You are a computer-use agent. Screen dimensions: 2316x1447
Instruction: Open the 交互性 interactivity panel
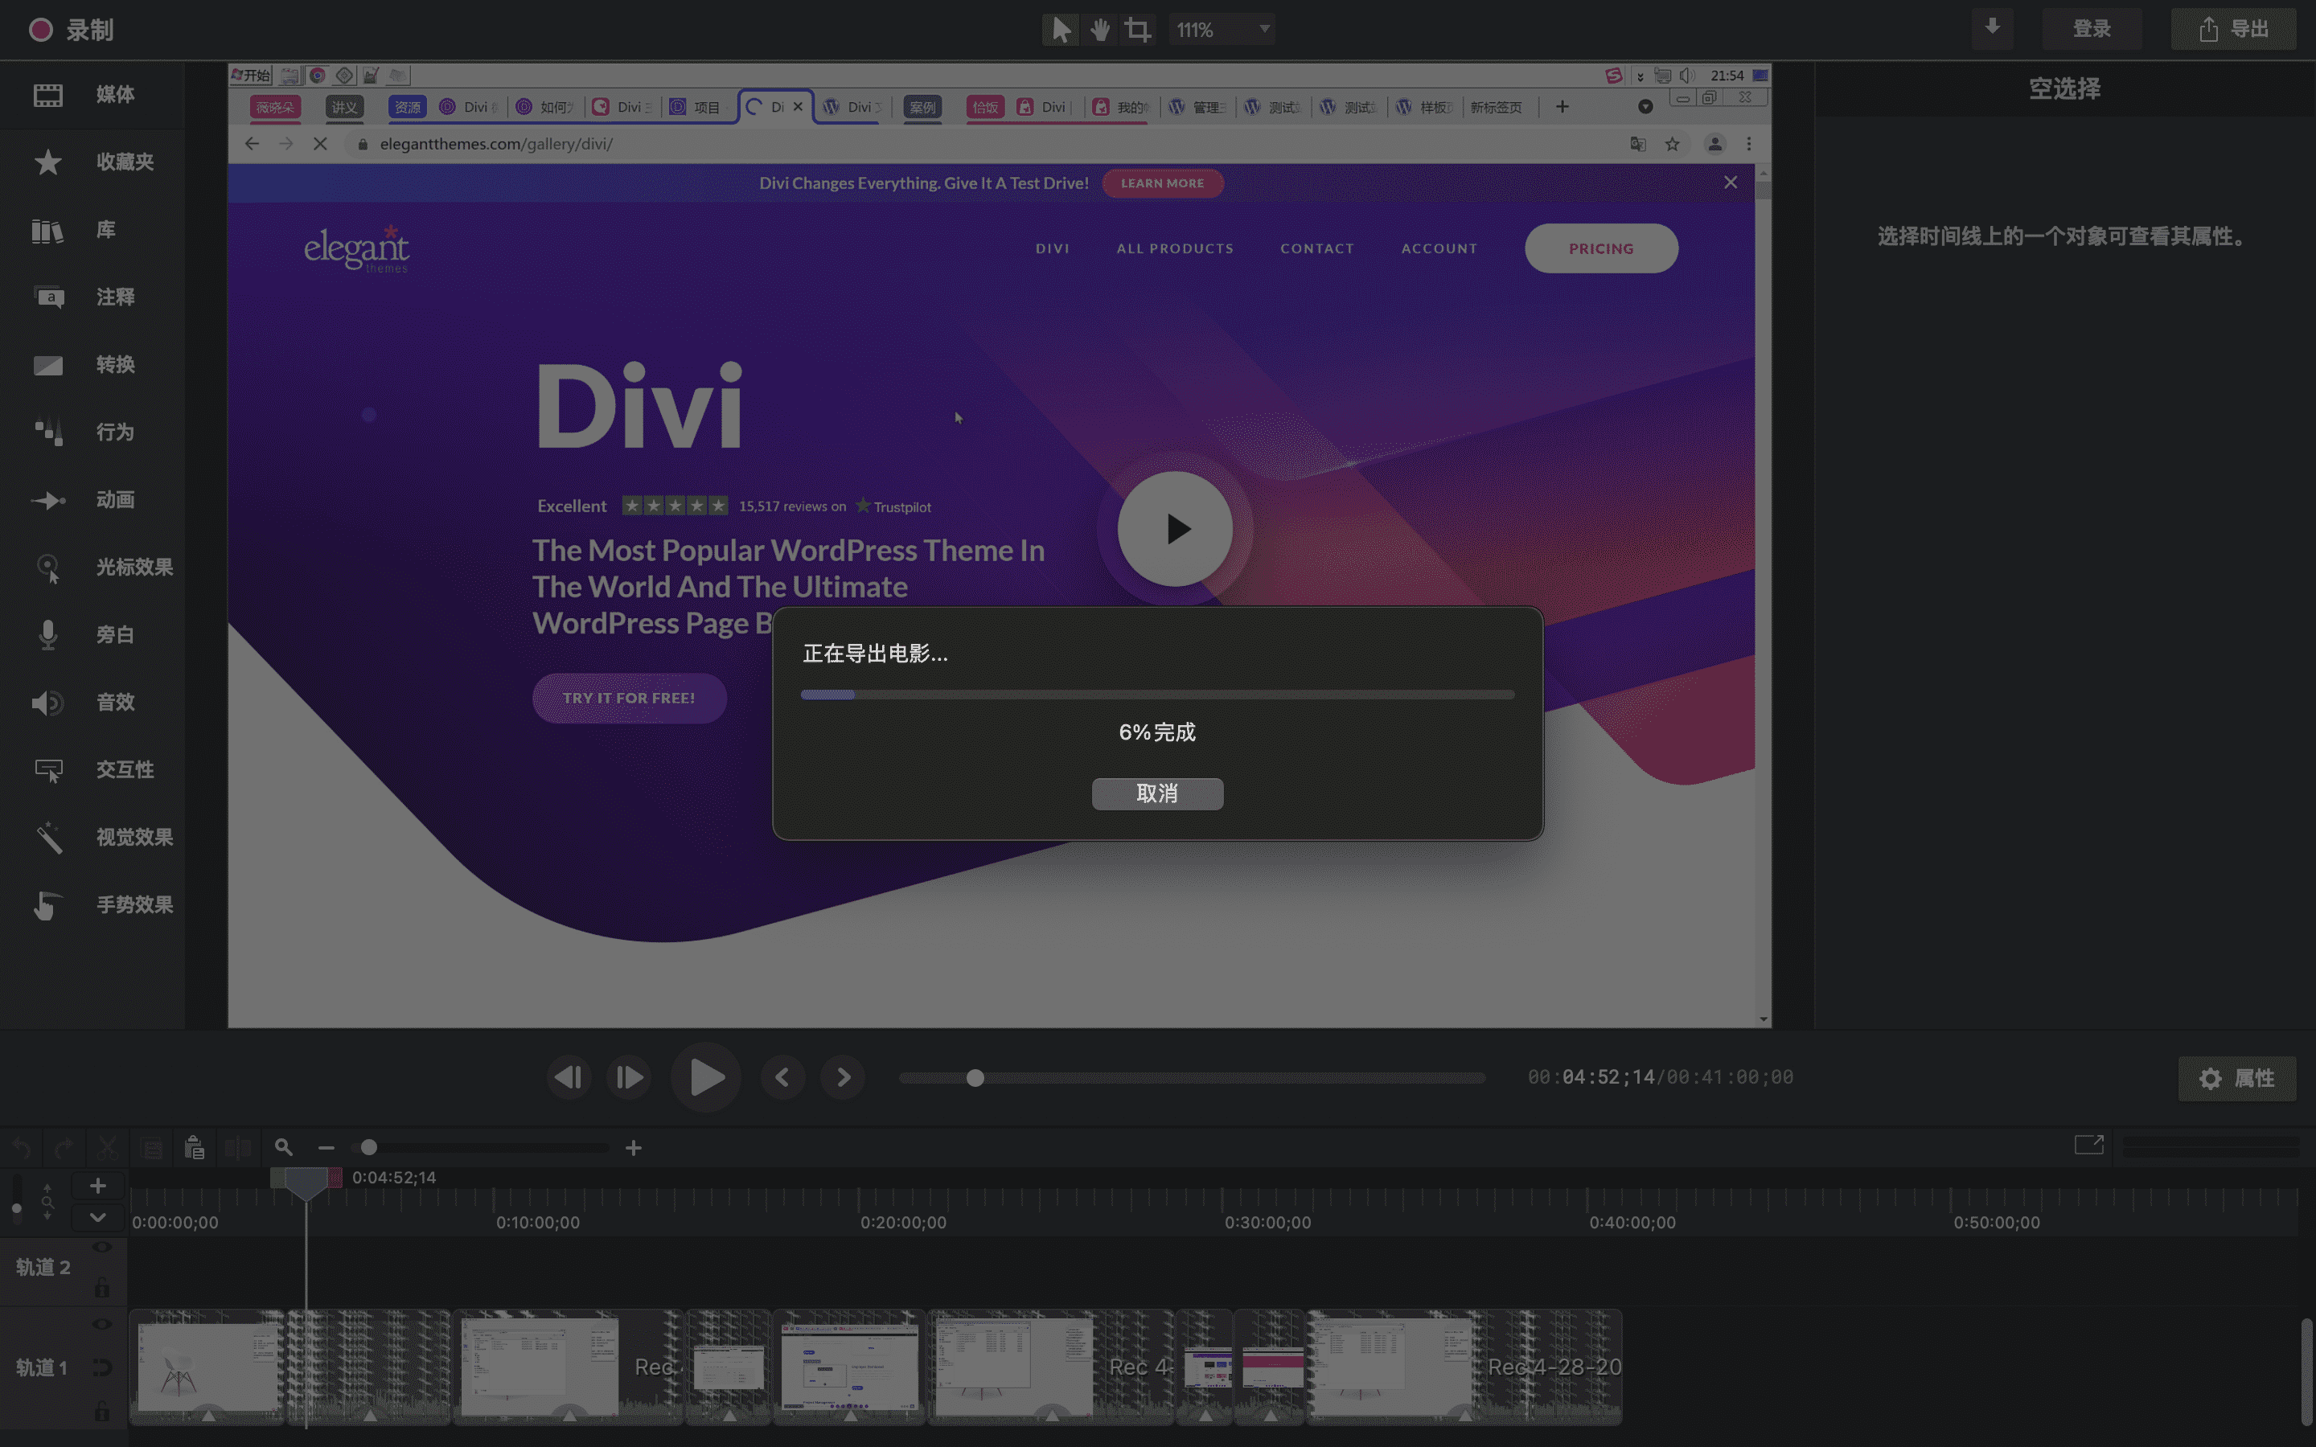92,769
